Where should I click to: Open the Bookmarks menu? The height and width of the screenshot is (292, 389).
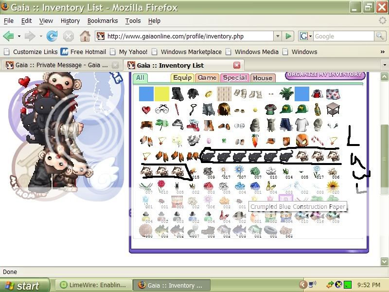(x=102, y=21)
